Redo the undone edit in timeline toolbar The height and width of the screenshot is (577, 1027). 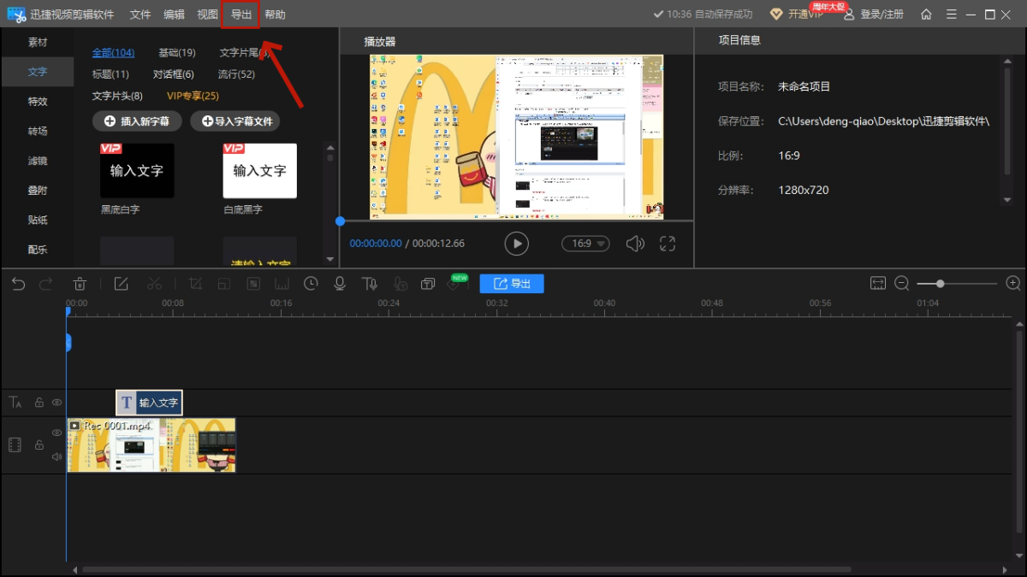coord(45,284)
